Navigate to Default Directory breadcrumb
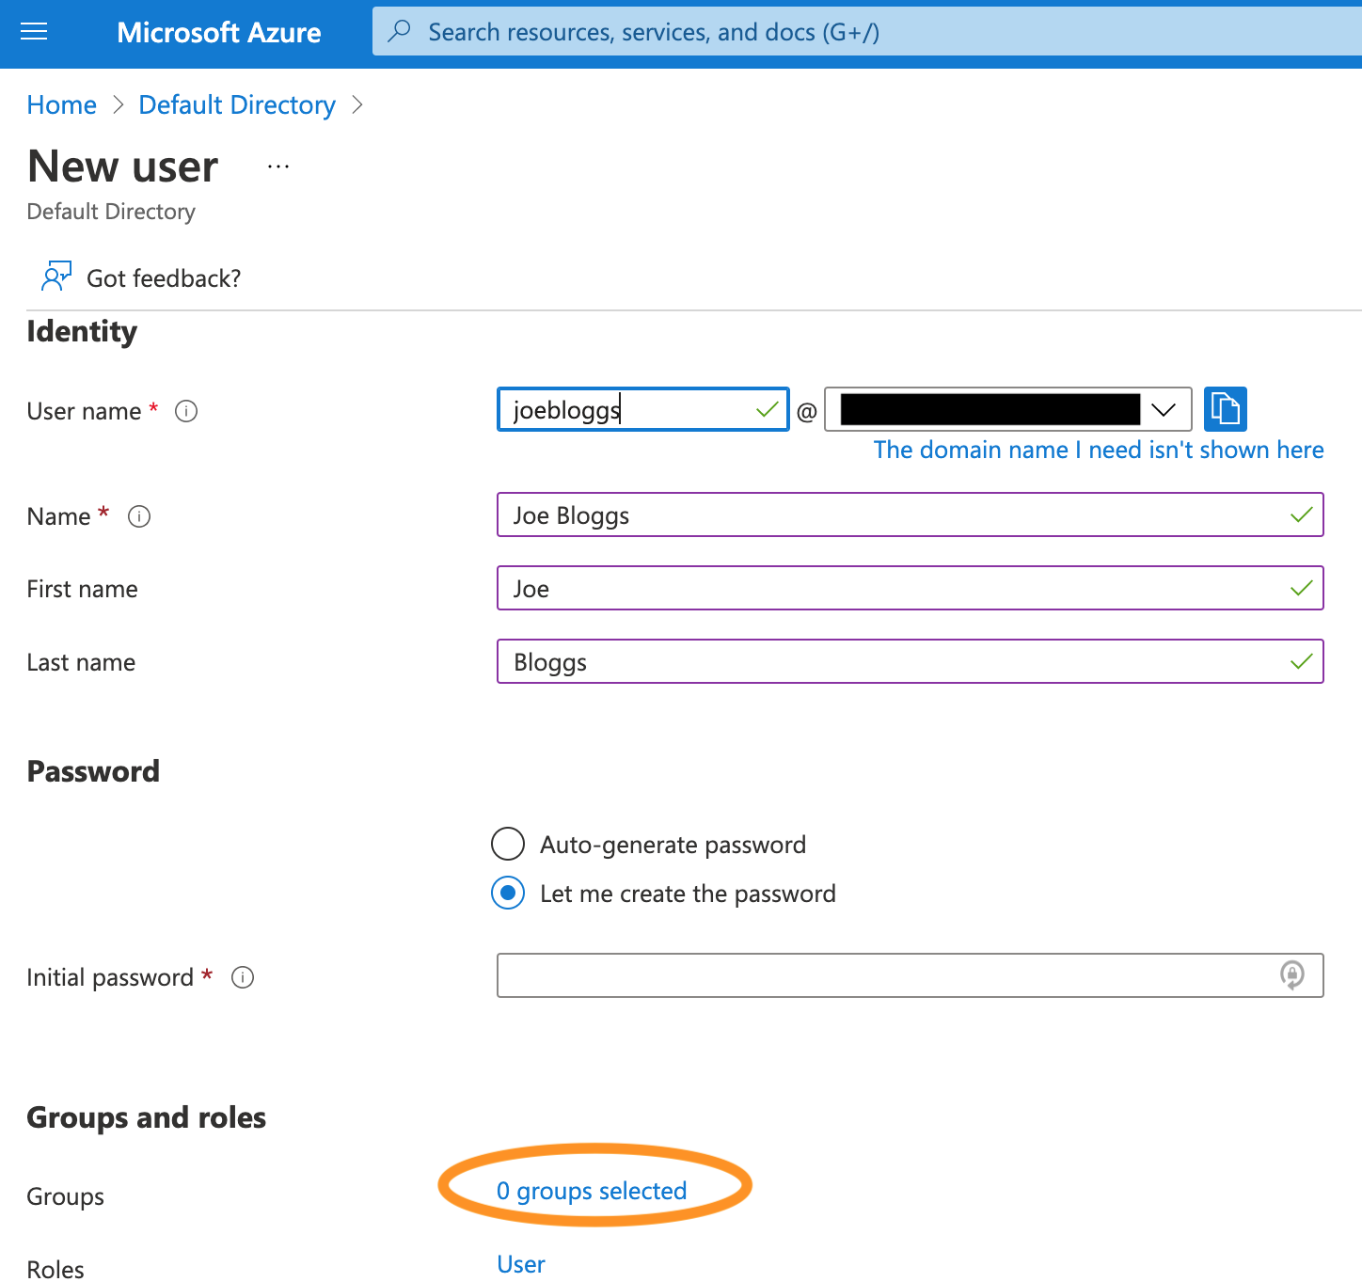Image resolution: width=1362 pixels, height=1282 pixels. point(236,104)
